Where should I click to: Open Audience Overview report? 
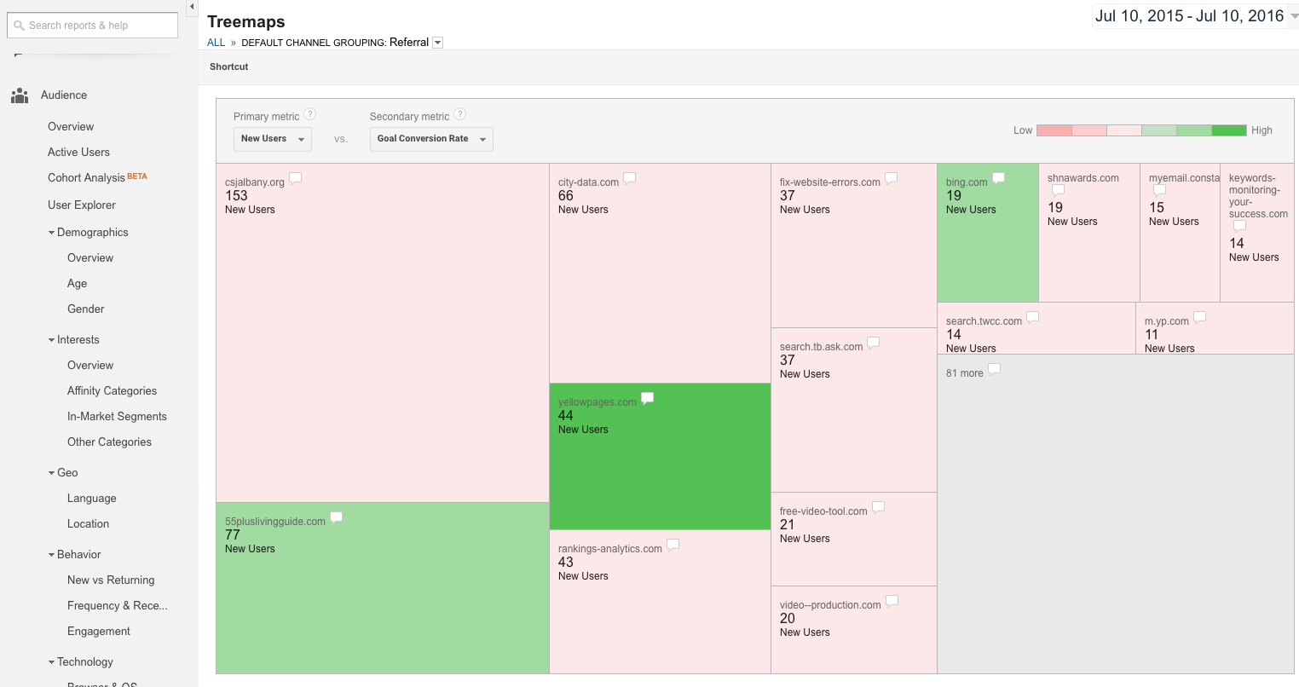click(71, 126)
